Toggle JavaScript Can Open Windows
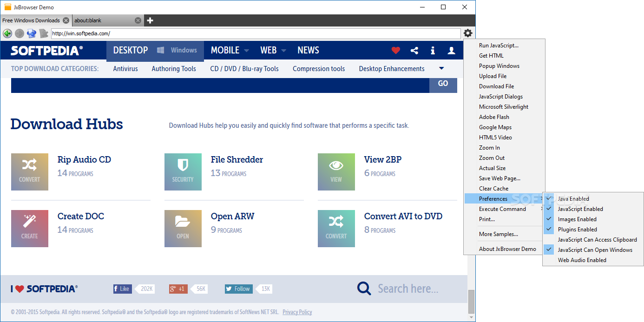The height and width of the screenshot is (322, 644). (593, 250)
